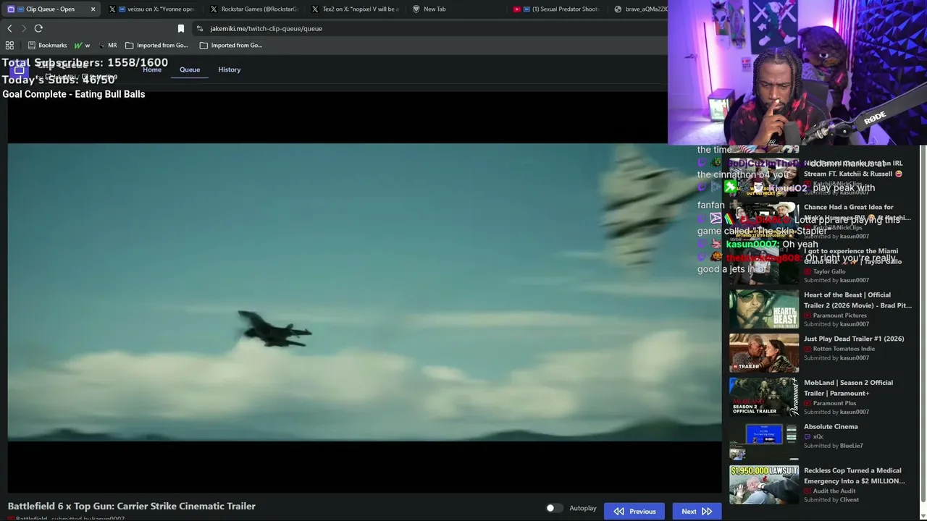Viewport: 927px width, 521px height.
Task: Open the History navigation tab
Action: click(x=230, y=69)
